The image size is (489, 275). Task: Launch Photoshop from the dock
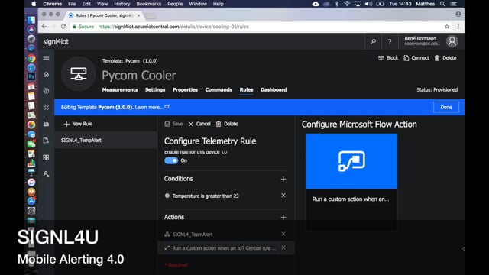click(x=31, y=76)
